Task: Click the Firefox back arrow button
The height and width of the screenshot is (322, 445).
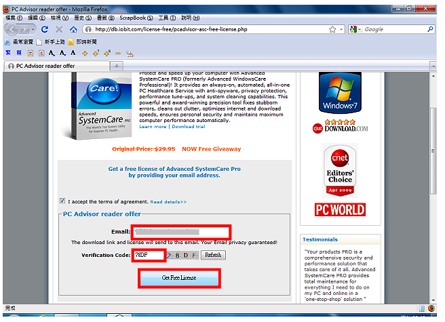Action: point(12,29)
